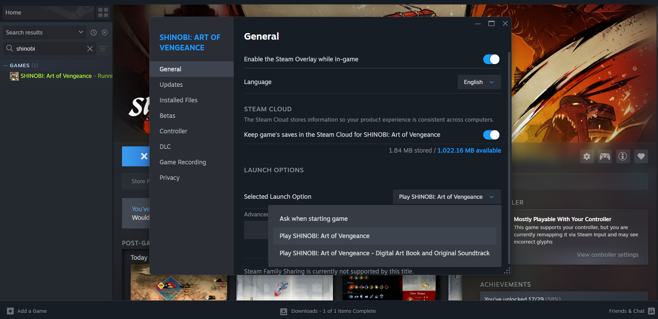Screen dimensions: 658x319
Task: Switch to the Installed Files tab
Action: [178, 100]
